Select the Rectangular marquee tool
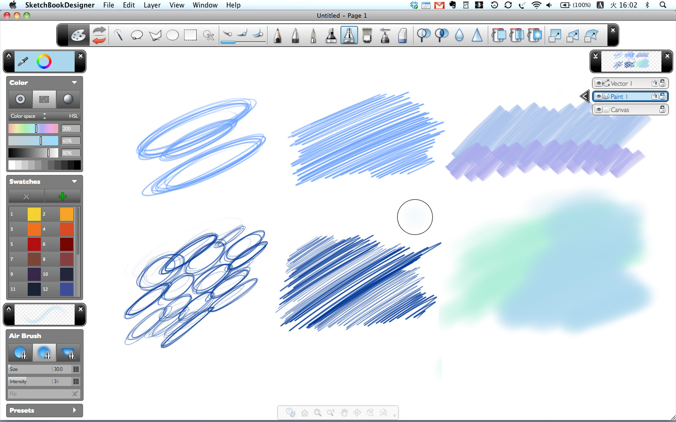 pos(190,36)
